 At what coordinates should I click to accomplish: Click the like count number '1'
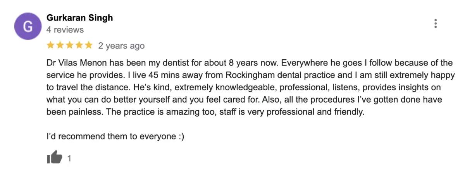pyautogui.click(x=69, y=158)
